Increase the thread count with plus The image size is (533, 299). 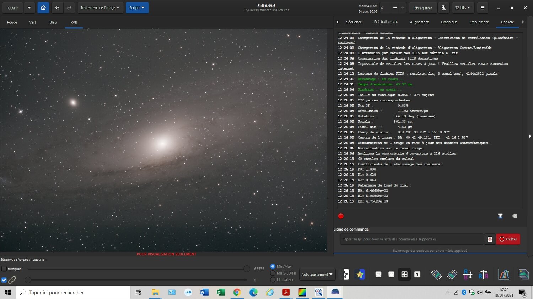point(403,7)
